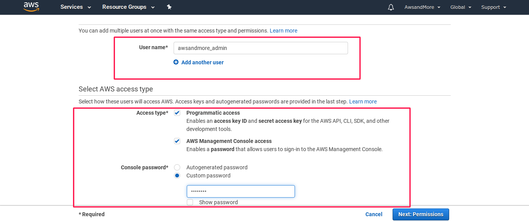Click the Next: Permissions button

(x=421, y=214)
